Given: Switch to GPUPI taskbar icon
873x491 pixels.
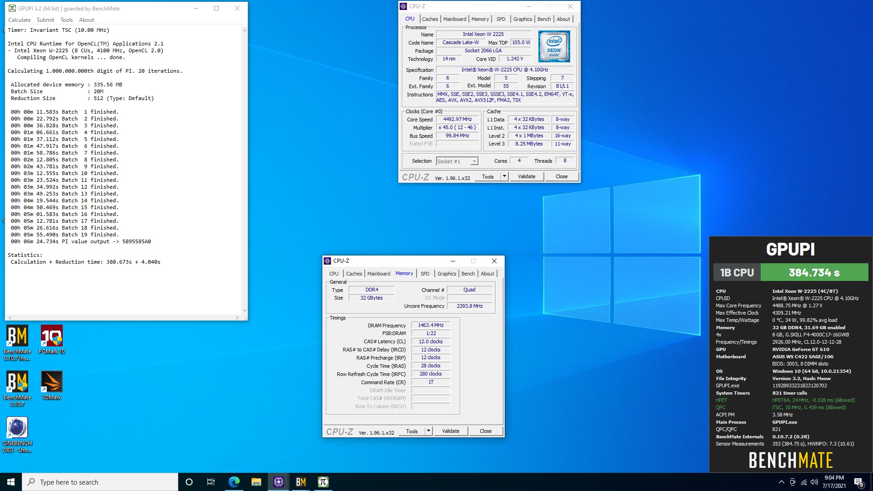Looking at the screenshot, I should [323, 482].
